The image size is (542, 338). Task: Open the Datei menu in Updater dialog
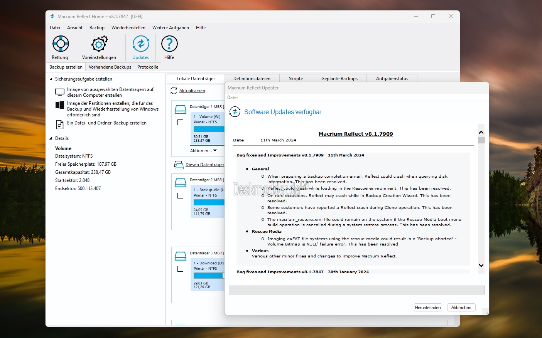pyautogui.click(x=233, y=98)
